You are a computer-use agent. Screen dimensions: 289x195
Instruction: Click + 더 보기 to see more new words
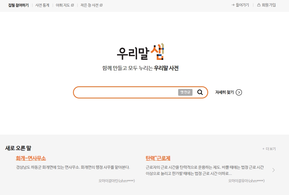(x=269, y=149)
